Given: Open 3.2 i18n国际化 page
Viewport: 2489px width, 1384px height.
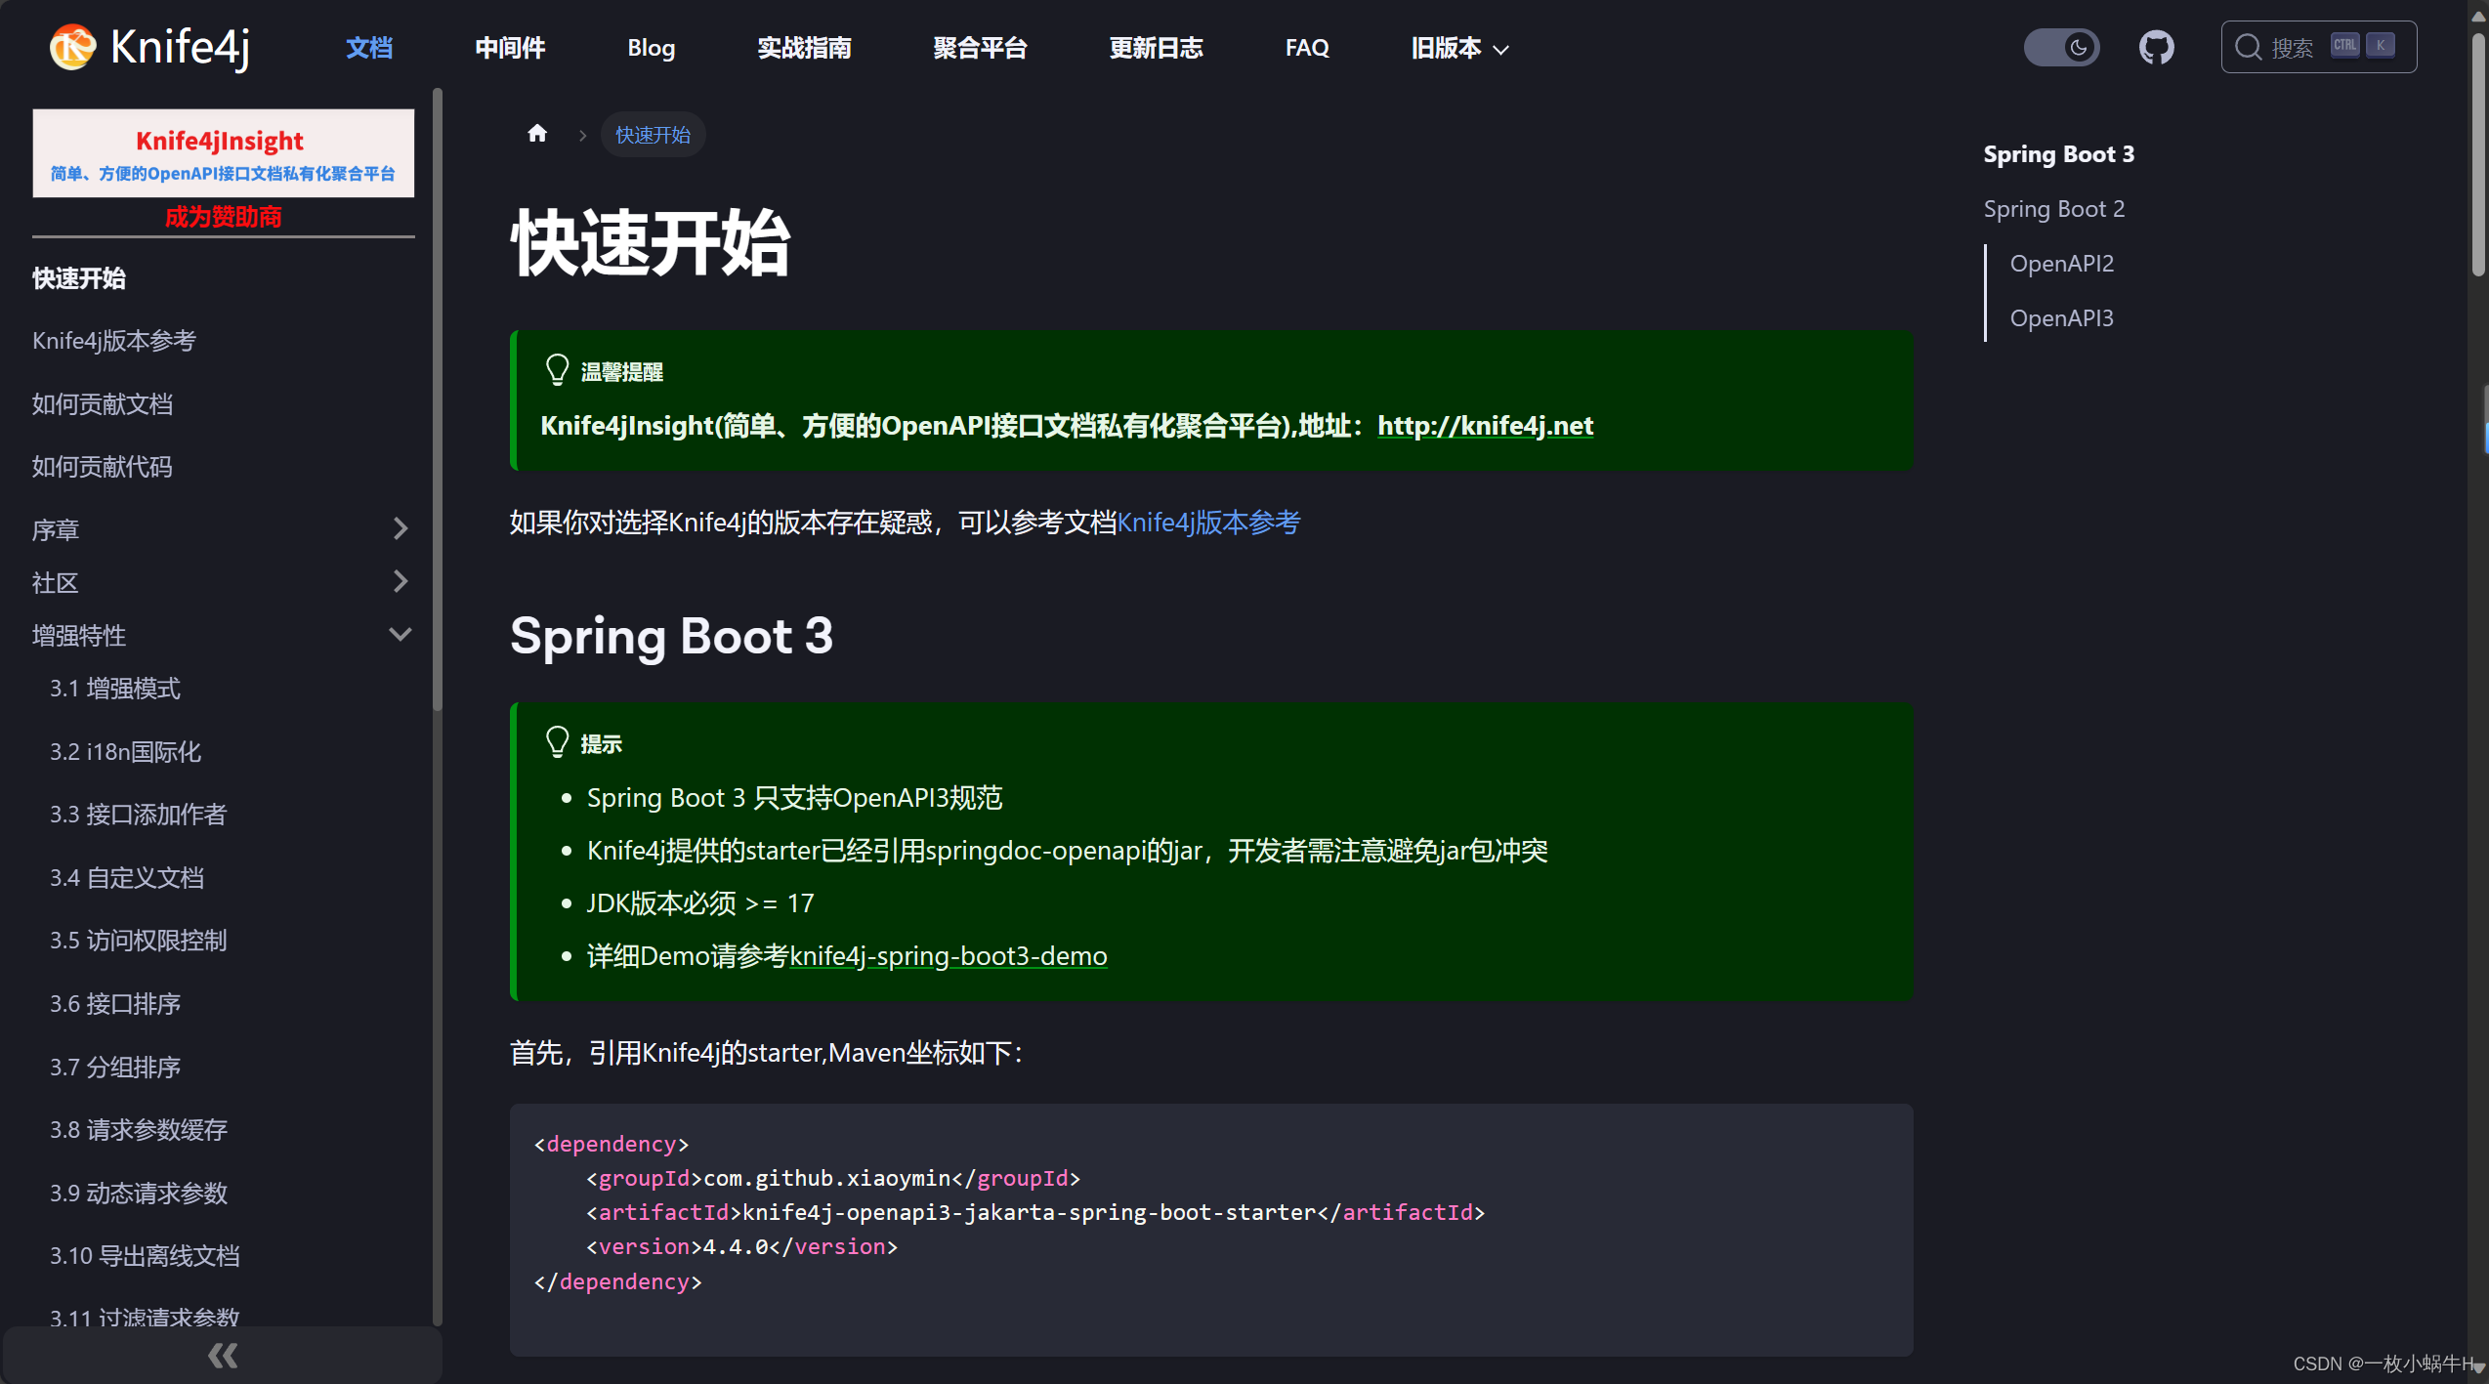Looking at the screenshot, I should point(126,752).
